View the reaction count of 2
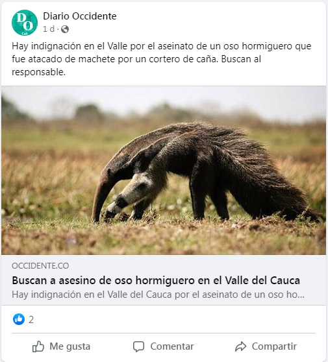 click(31, 320)
